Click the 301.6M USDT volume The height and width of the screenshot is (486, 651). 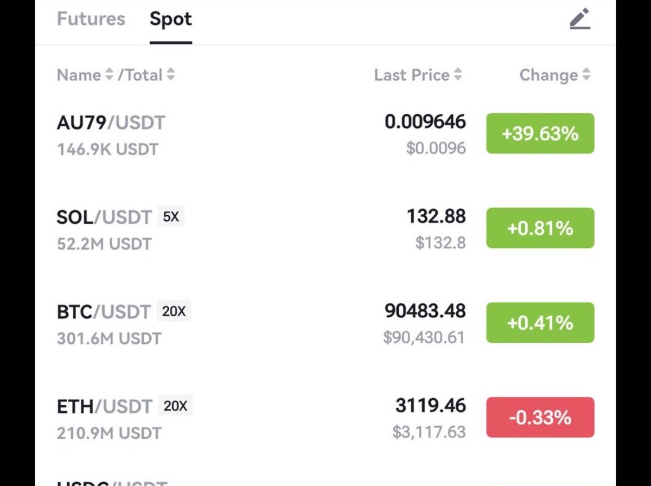[x=109, y=339]
